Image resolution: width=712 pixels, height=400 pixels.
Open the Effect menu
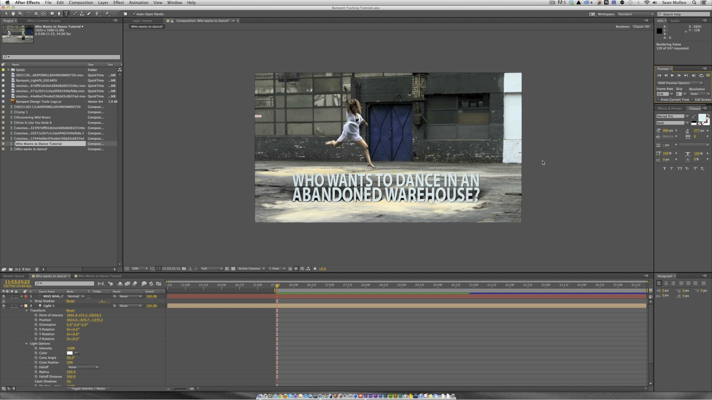click(x=118, y=2)
